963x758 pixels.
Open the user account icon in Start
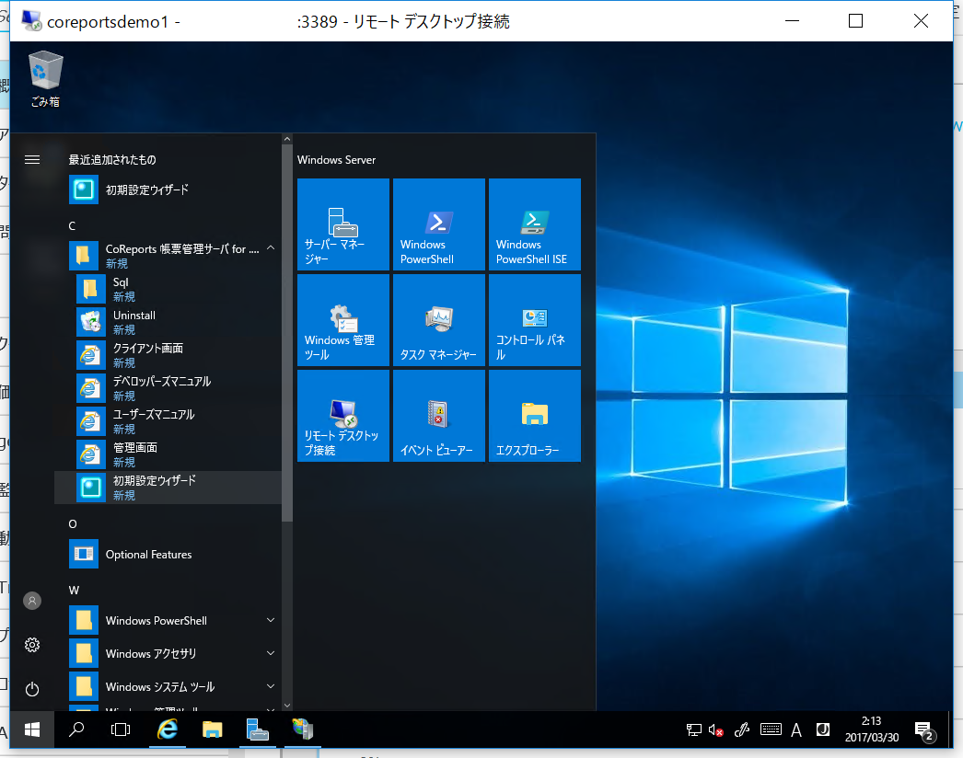point(32,601)
